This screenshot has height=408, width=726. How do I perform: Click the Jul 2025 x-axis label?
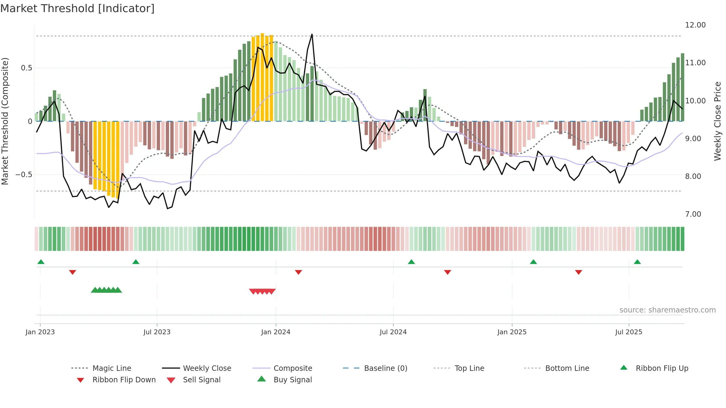coord(629,332)
